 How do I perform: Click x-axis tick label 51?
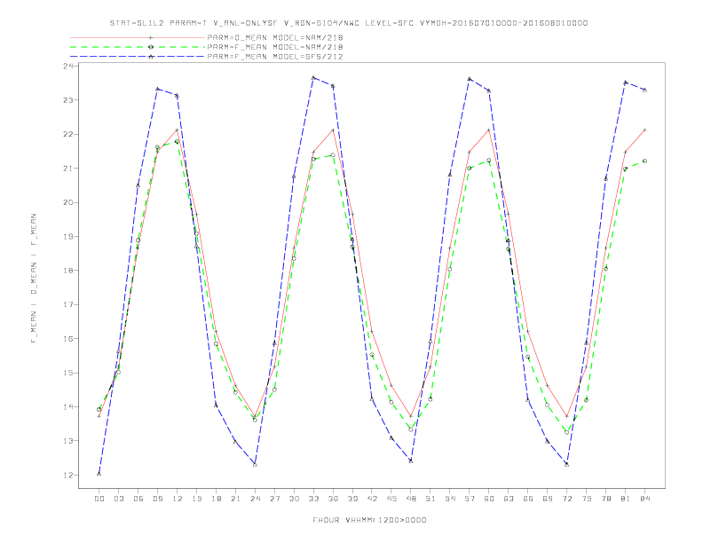pyautogui.click(x=430, y=499)
